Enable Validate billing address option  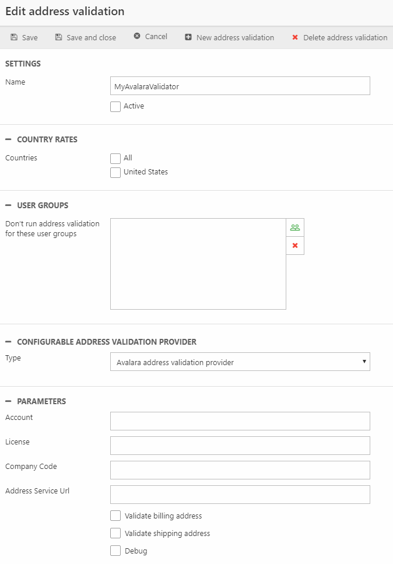click(115, 516)
